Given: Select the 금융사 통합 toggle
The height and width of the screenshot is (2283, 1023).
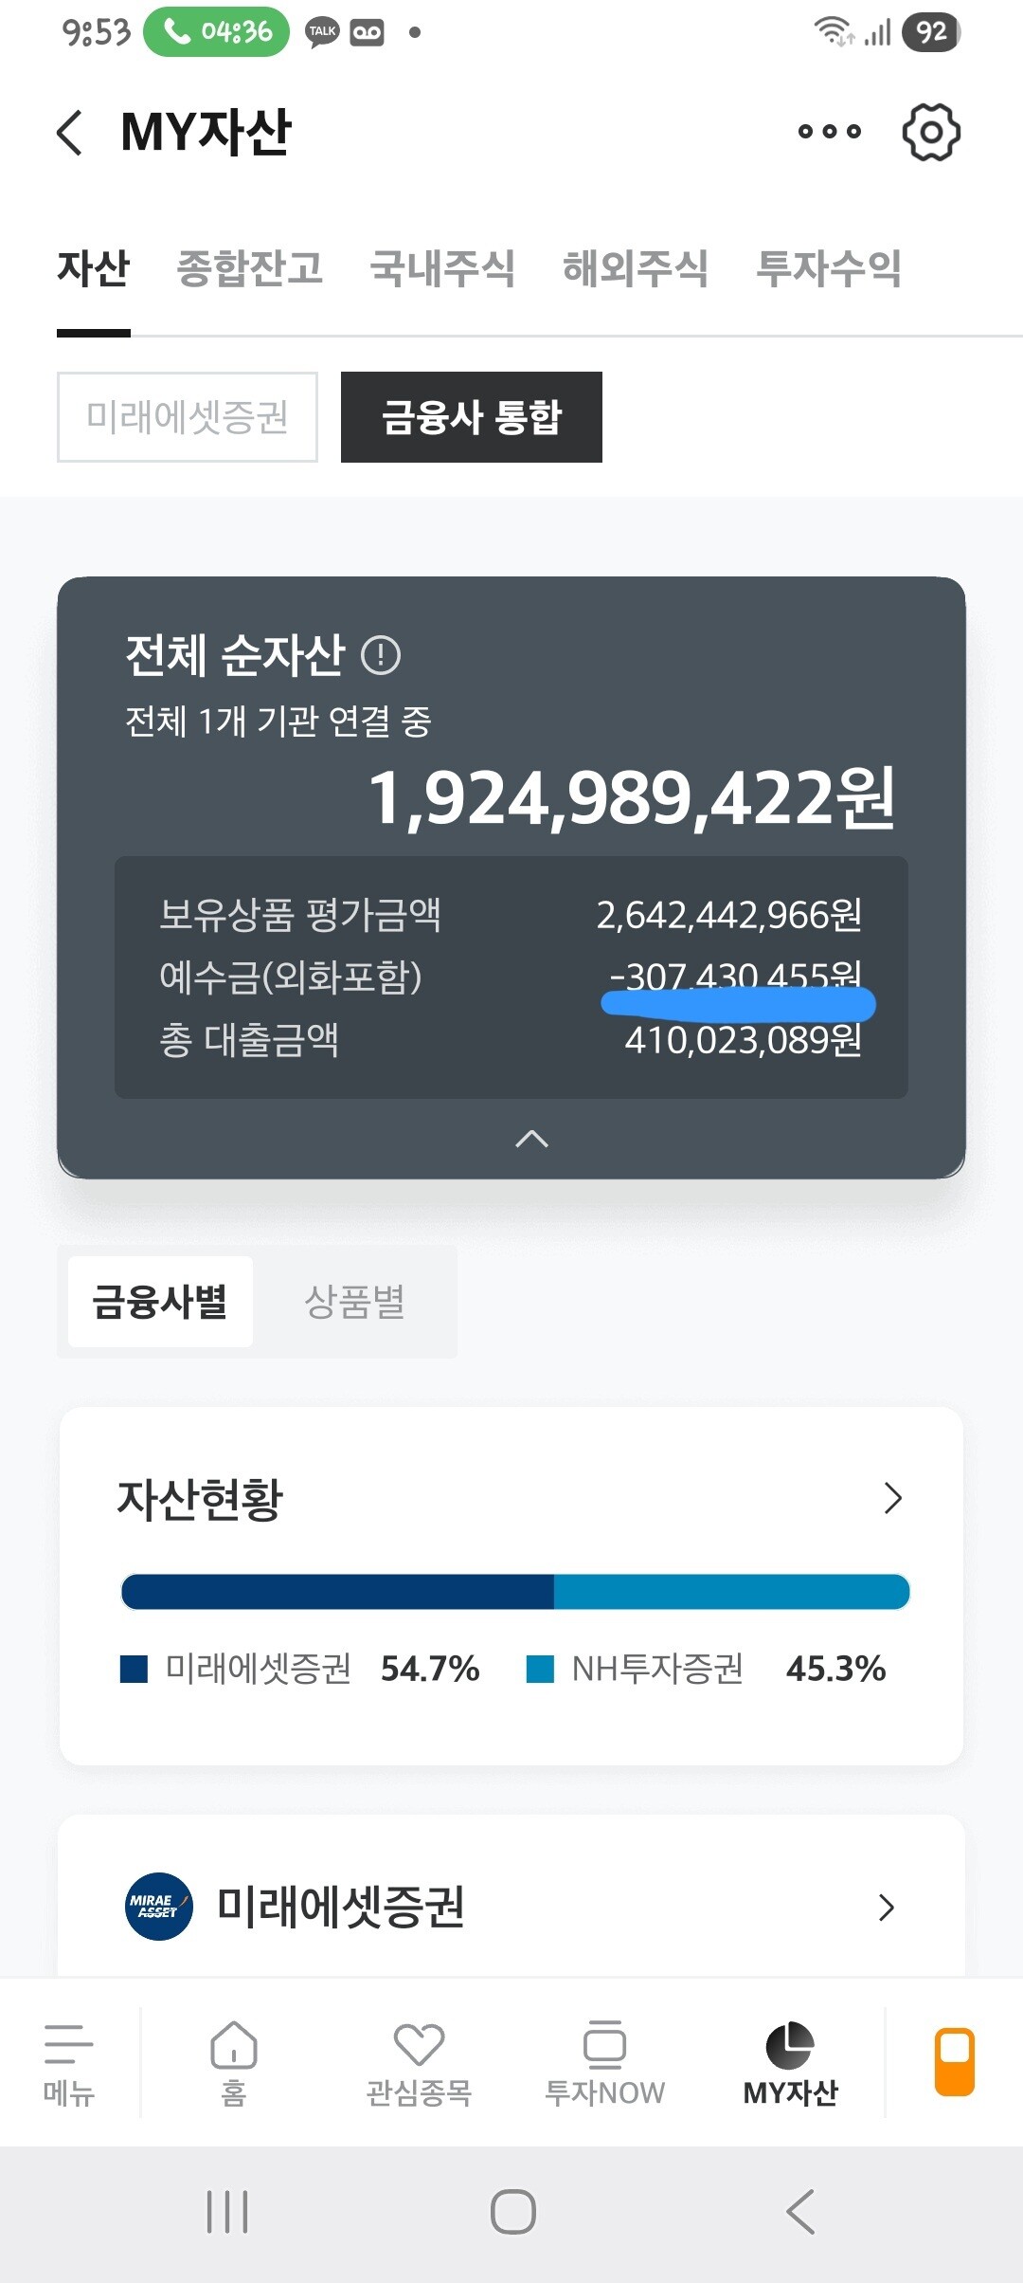Looking at the screenshot, I should click(x=471, y=417).
